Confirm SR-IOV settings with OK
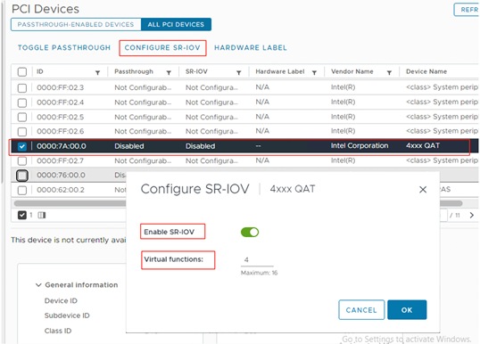 point(407,310)
